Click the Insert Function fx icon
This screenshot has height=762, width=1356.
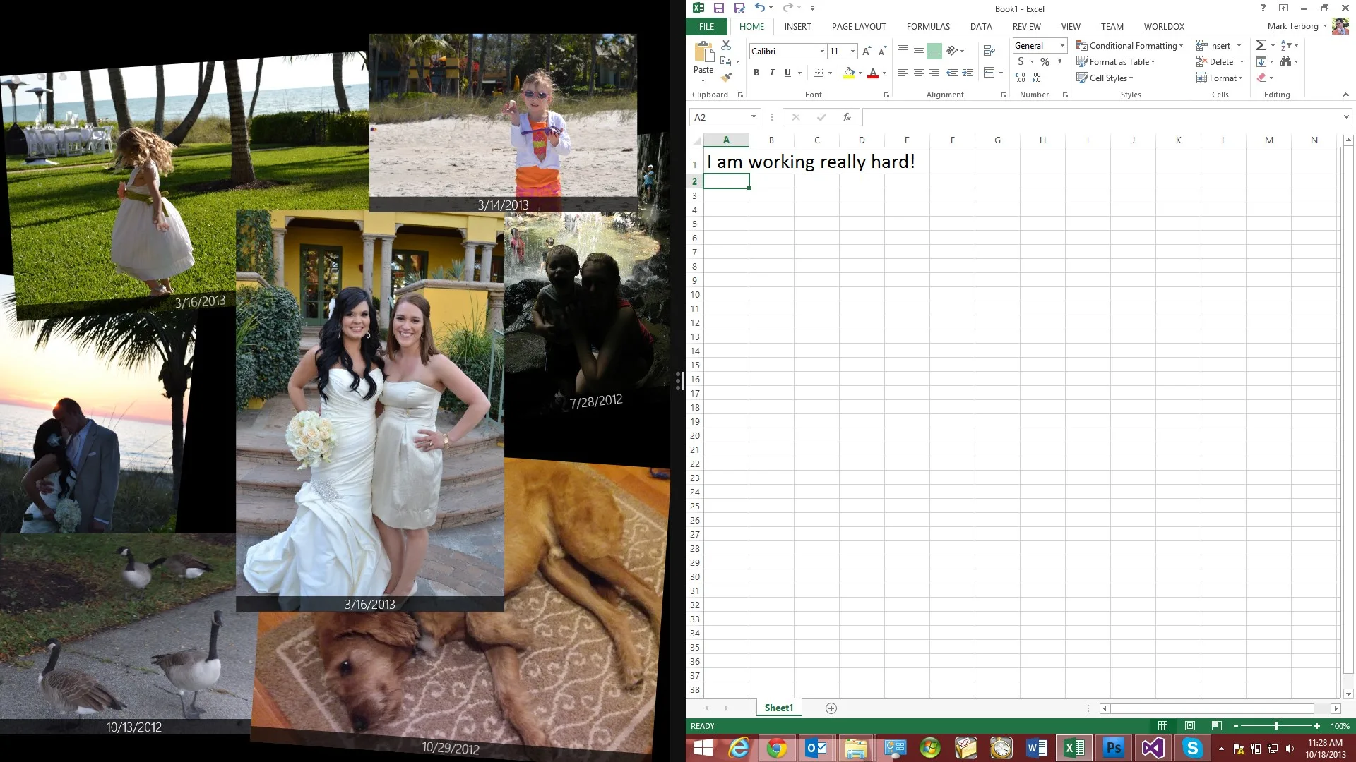click(x=846, y=117)
